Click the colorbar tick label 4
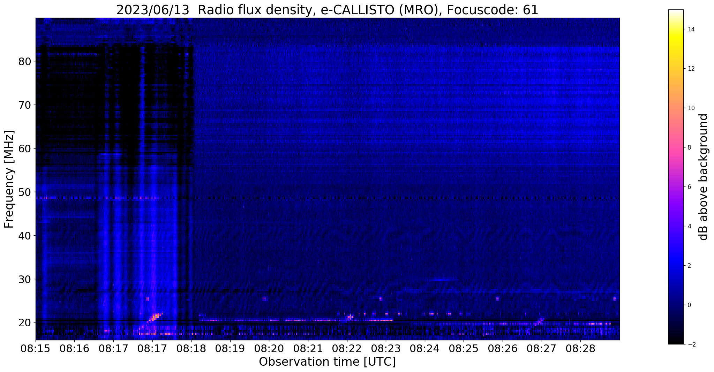 (x=689, y=226)
